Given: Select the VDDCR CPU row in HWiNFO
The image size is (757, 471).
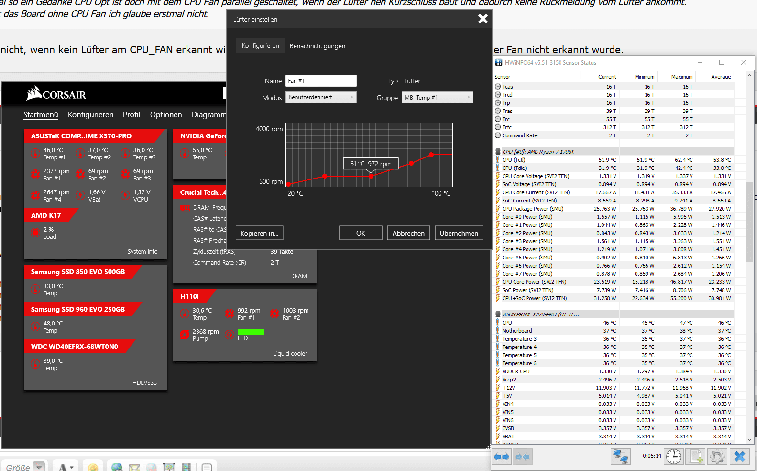Looking at the screenshot, I should point(614,371).
